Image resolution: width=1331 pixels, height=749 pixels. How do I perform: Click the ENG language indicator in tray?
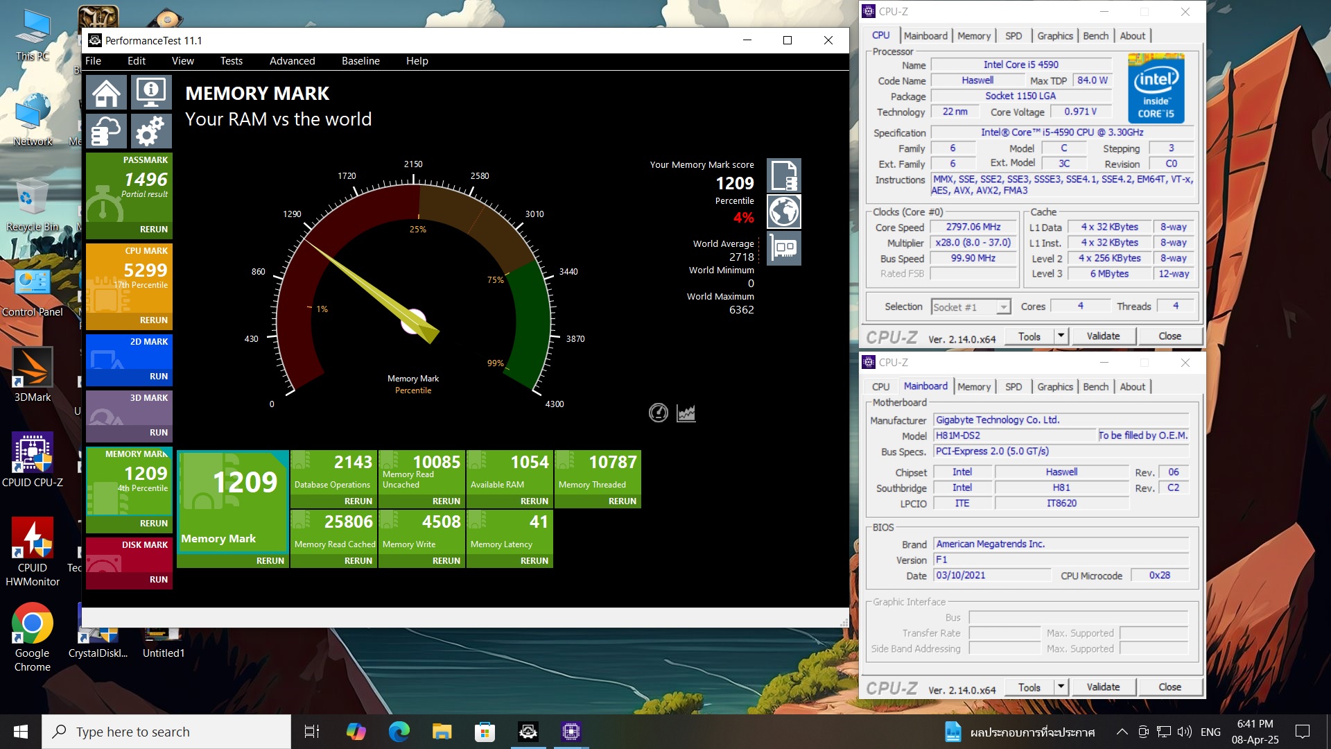(x=1210, y=732)
